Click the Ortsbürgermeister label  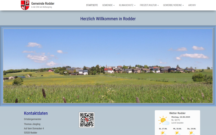click(x=33, y=119)
